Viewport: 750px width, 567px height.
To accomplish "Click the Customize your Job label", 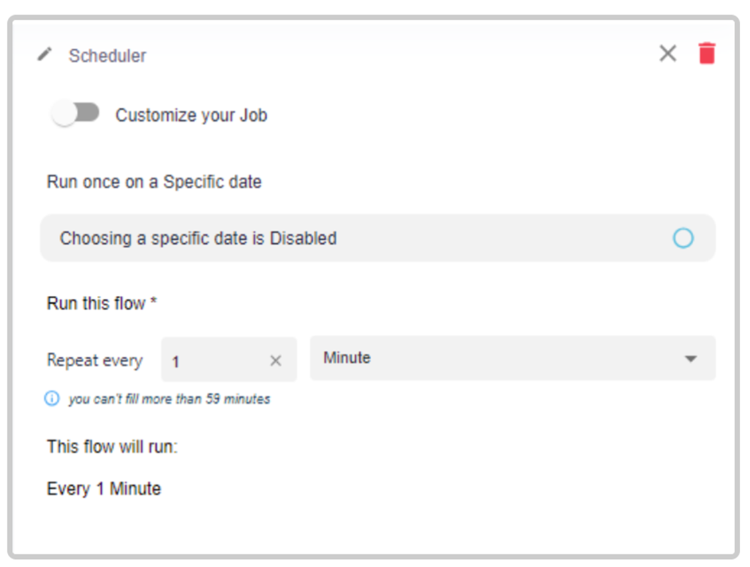I will pyautogui.click(x=191, y=115).
